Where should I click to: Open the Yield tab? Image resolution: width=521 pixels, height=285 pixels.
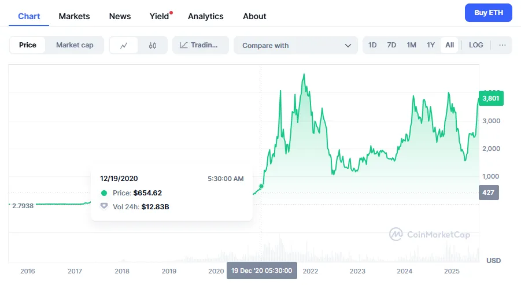(x=159, y=16)
